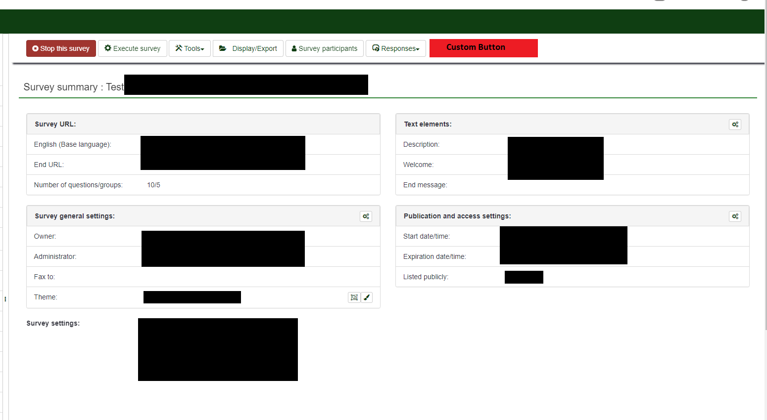This screenshot has height=420, width=767.
Task: Click the sidebar handle dots at left edge
Action: (x=5, y=299)
